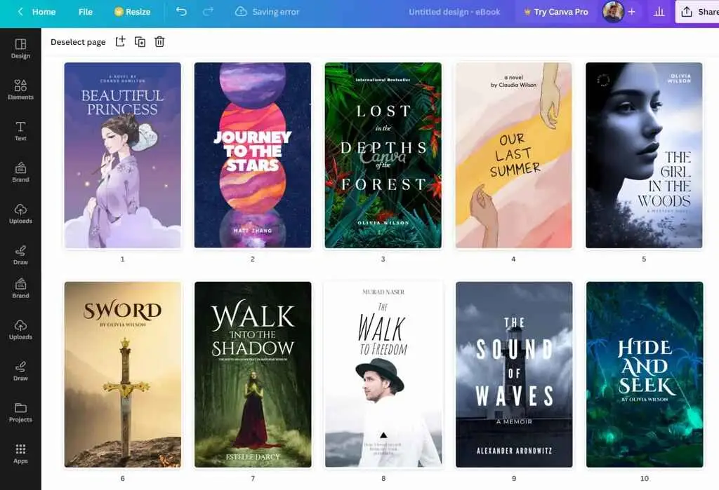Image resolution: width=719 pixels, height=490 pixels.
Task: Select the Journey to the Stars cover
Action: [x=253, y=155]
